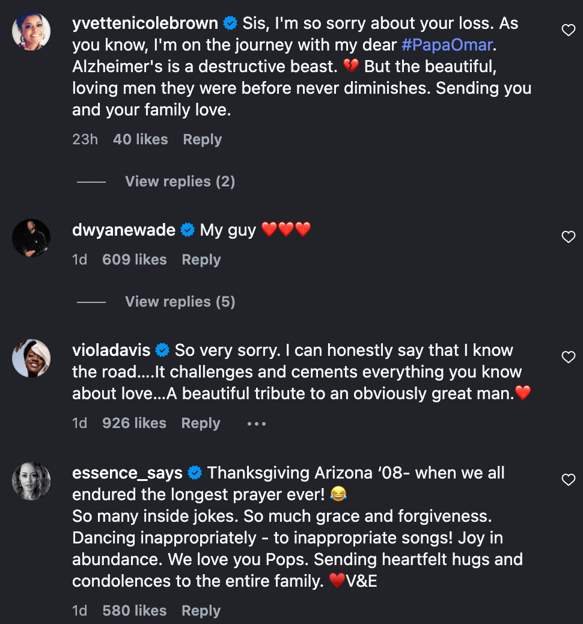Reply to violadavis's comment
This screenshot has height=624, width=583.
(x=201, y=423)
